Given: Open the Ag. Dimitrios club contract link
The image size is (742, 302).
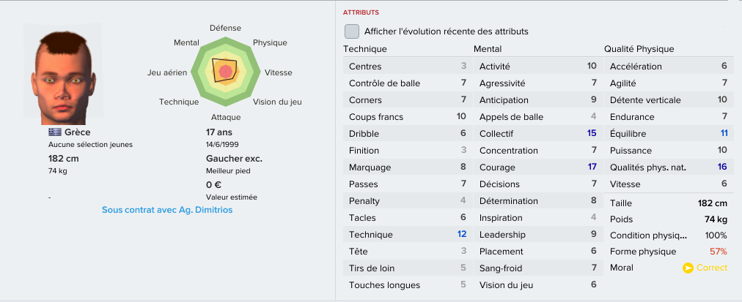Looking at the screenshot, I should coord(167,210).
